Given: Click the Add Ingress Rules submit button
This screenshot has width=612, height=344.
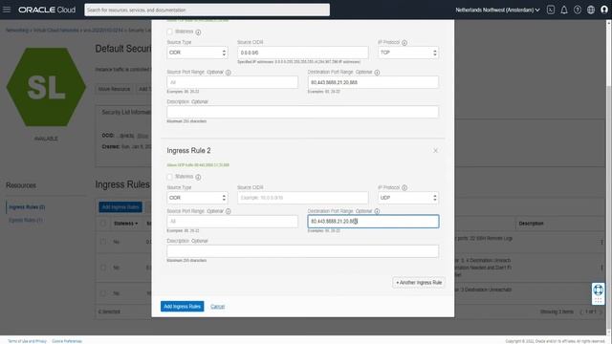Looking at the screenshot, I should pos(183,306).
